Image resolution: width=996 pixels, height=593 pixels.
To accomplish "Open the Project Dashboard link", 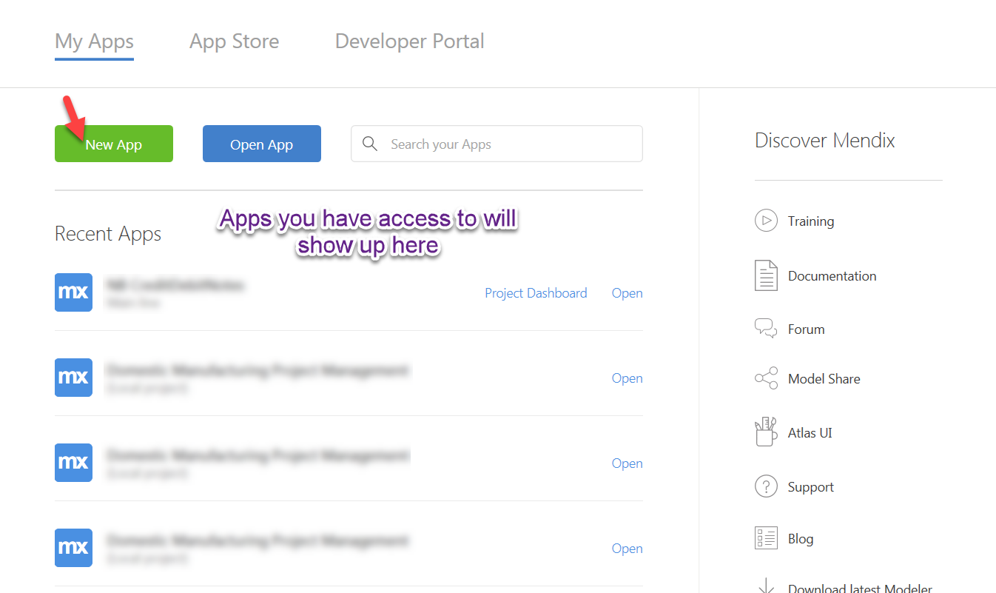I will click(536, 292).
